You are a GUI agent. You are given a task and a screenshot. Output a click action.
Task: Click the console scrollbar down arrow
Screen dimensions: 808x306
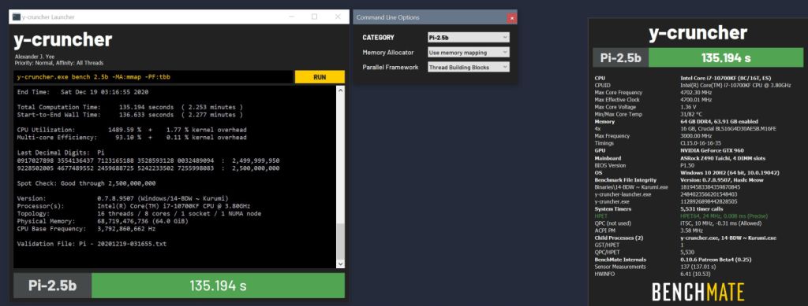[340, 264]
